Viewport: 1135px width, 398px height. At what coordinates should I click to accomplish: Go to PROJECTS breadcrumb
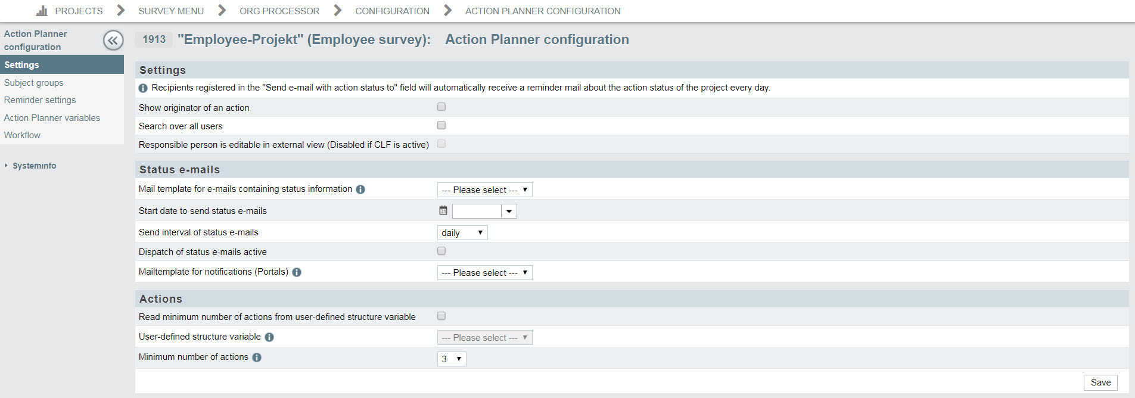pos(79,11)
